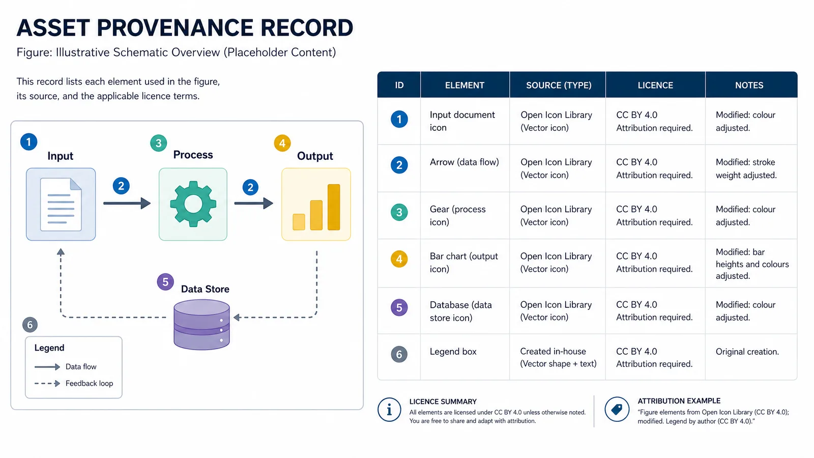Select the purple database Data Store icon
814x458 pixels.
[201, 325]
